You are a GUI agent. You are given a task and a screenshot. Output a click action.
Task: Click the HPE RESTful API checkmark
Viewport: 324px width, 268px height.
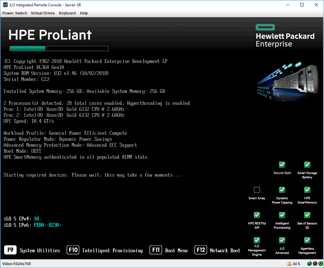point(257,215)
